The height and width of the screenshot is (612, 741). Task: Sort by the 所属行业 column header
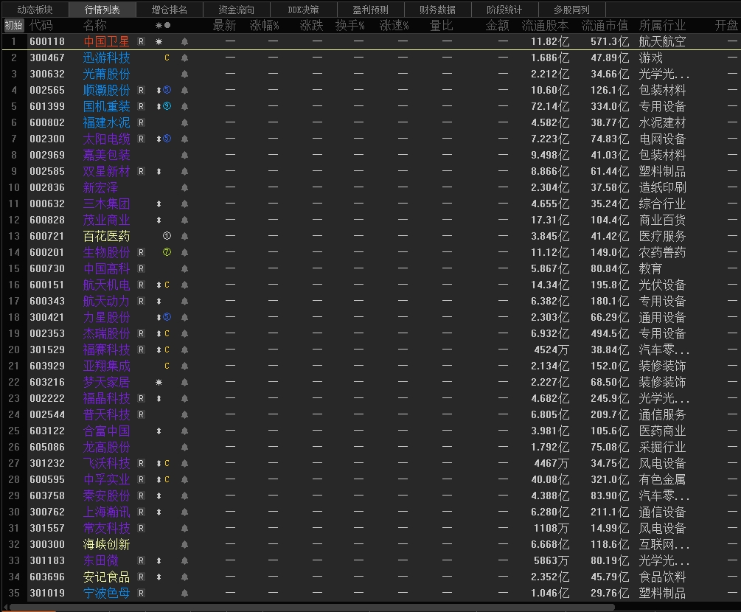coord(662,25)
